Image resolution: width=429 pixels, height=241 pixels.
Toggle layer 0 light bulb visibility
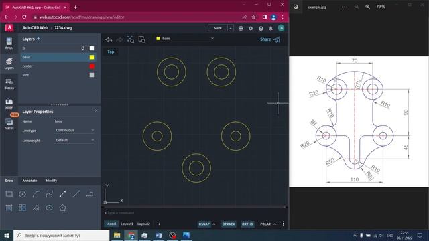(82, 48)
